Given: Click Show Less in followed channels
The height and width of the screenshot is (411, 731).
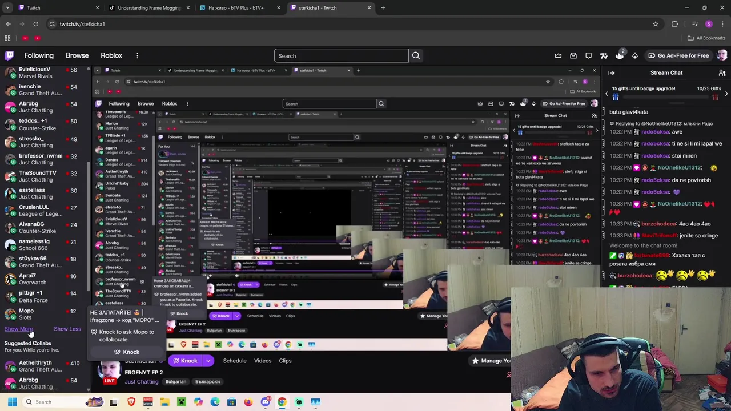Looking at the screenshot, I should click(x=67, y=329).
